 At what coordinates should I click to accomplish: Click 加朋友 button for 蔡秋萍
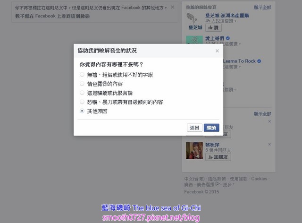click(218, 157)
